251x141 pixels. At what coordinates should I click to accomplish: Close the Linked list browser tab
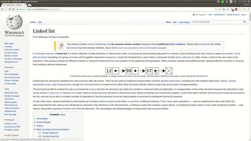tap(24, 5)
